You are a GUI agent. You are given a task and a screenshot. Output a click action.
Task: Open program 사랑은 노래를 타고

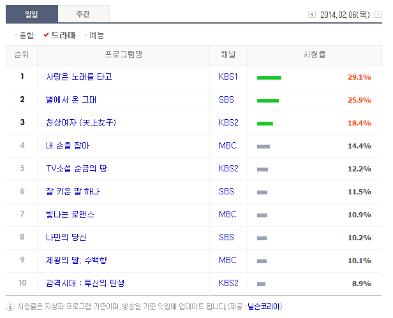pyautogui.click(x=79, y=77)
